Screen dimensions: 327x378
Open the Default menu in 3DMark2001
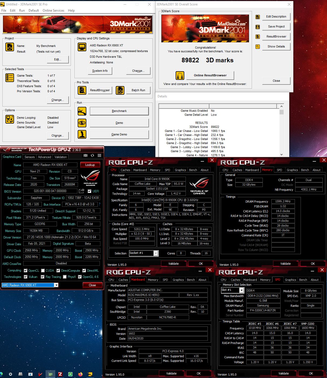tap(34, 11)
